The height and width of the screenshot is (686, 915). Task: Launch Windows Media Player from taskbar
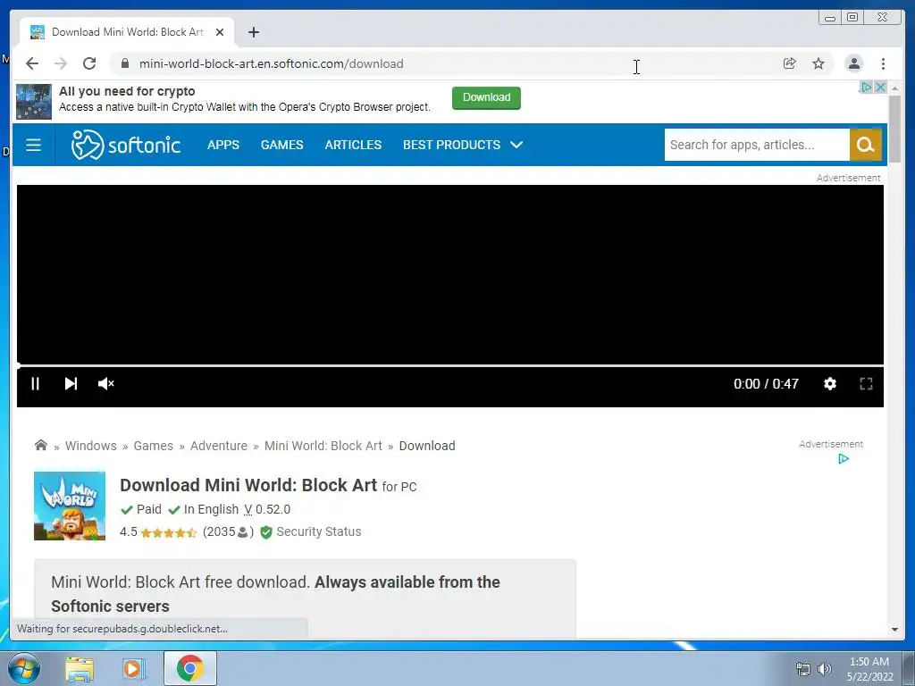point(133,668)
